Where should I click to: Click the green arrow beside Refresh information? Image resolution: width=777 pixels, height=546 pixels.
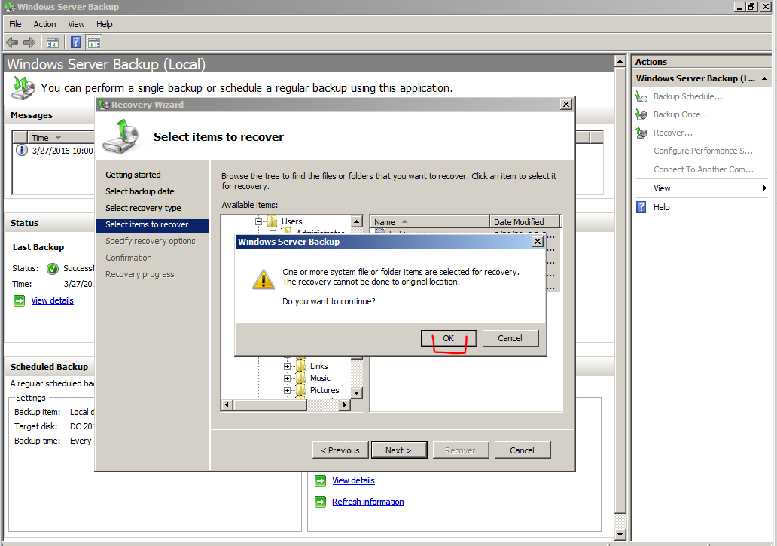tap(321, 502)
